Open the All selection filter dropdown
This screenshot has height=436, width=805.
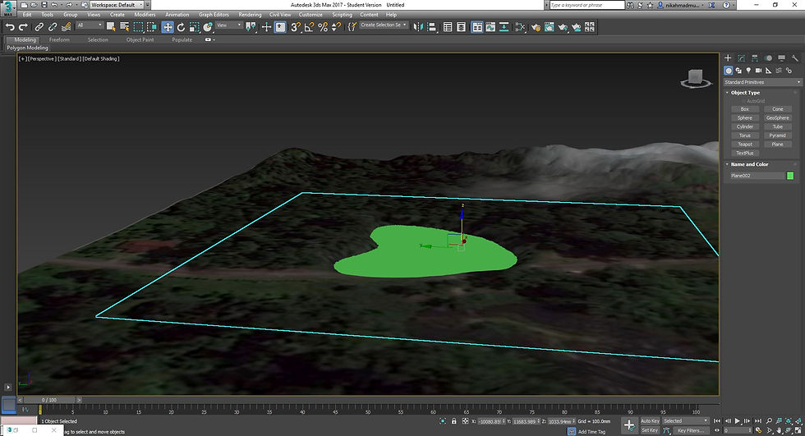pyautogui.click(x=90, y=25)
